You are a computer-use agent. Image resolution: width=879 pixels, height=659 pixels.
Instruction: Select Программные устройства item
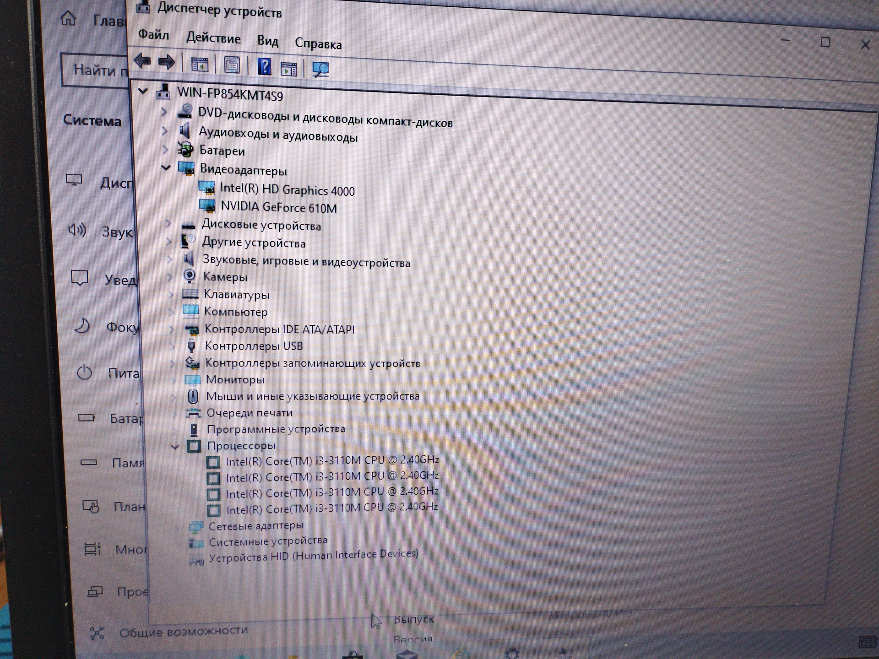pyautogui.click(x=276, y=429)
